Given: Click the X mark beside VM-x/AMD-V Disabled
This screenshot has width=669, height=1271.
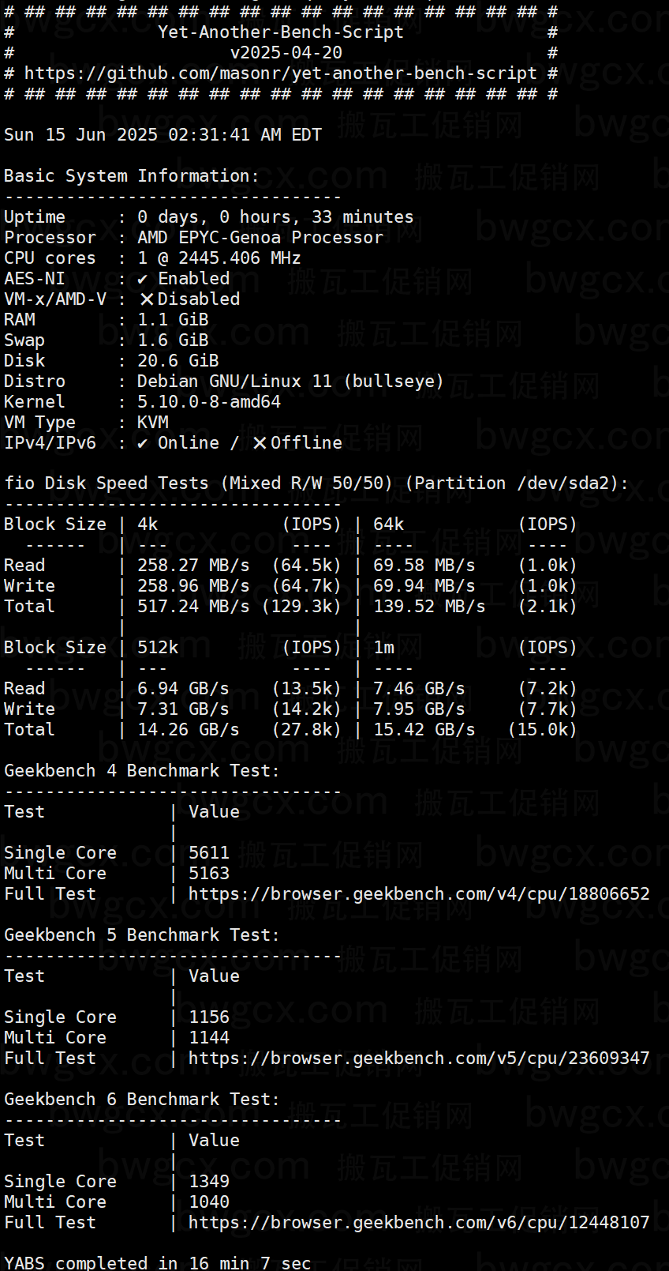Looking at the screenshot, I should click(147, 299).
